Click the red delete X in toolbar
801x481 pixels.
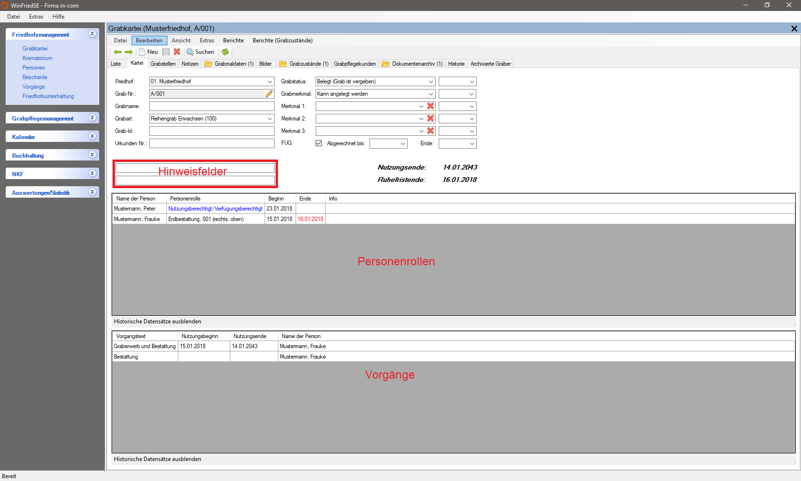(x=177, y=52)
